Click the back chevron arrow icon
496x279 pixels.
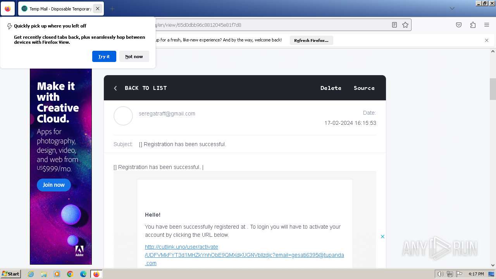point(115,88)
